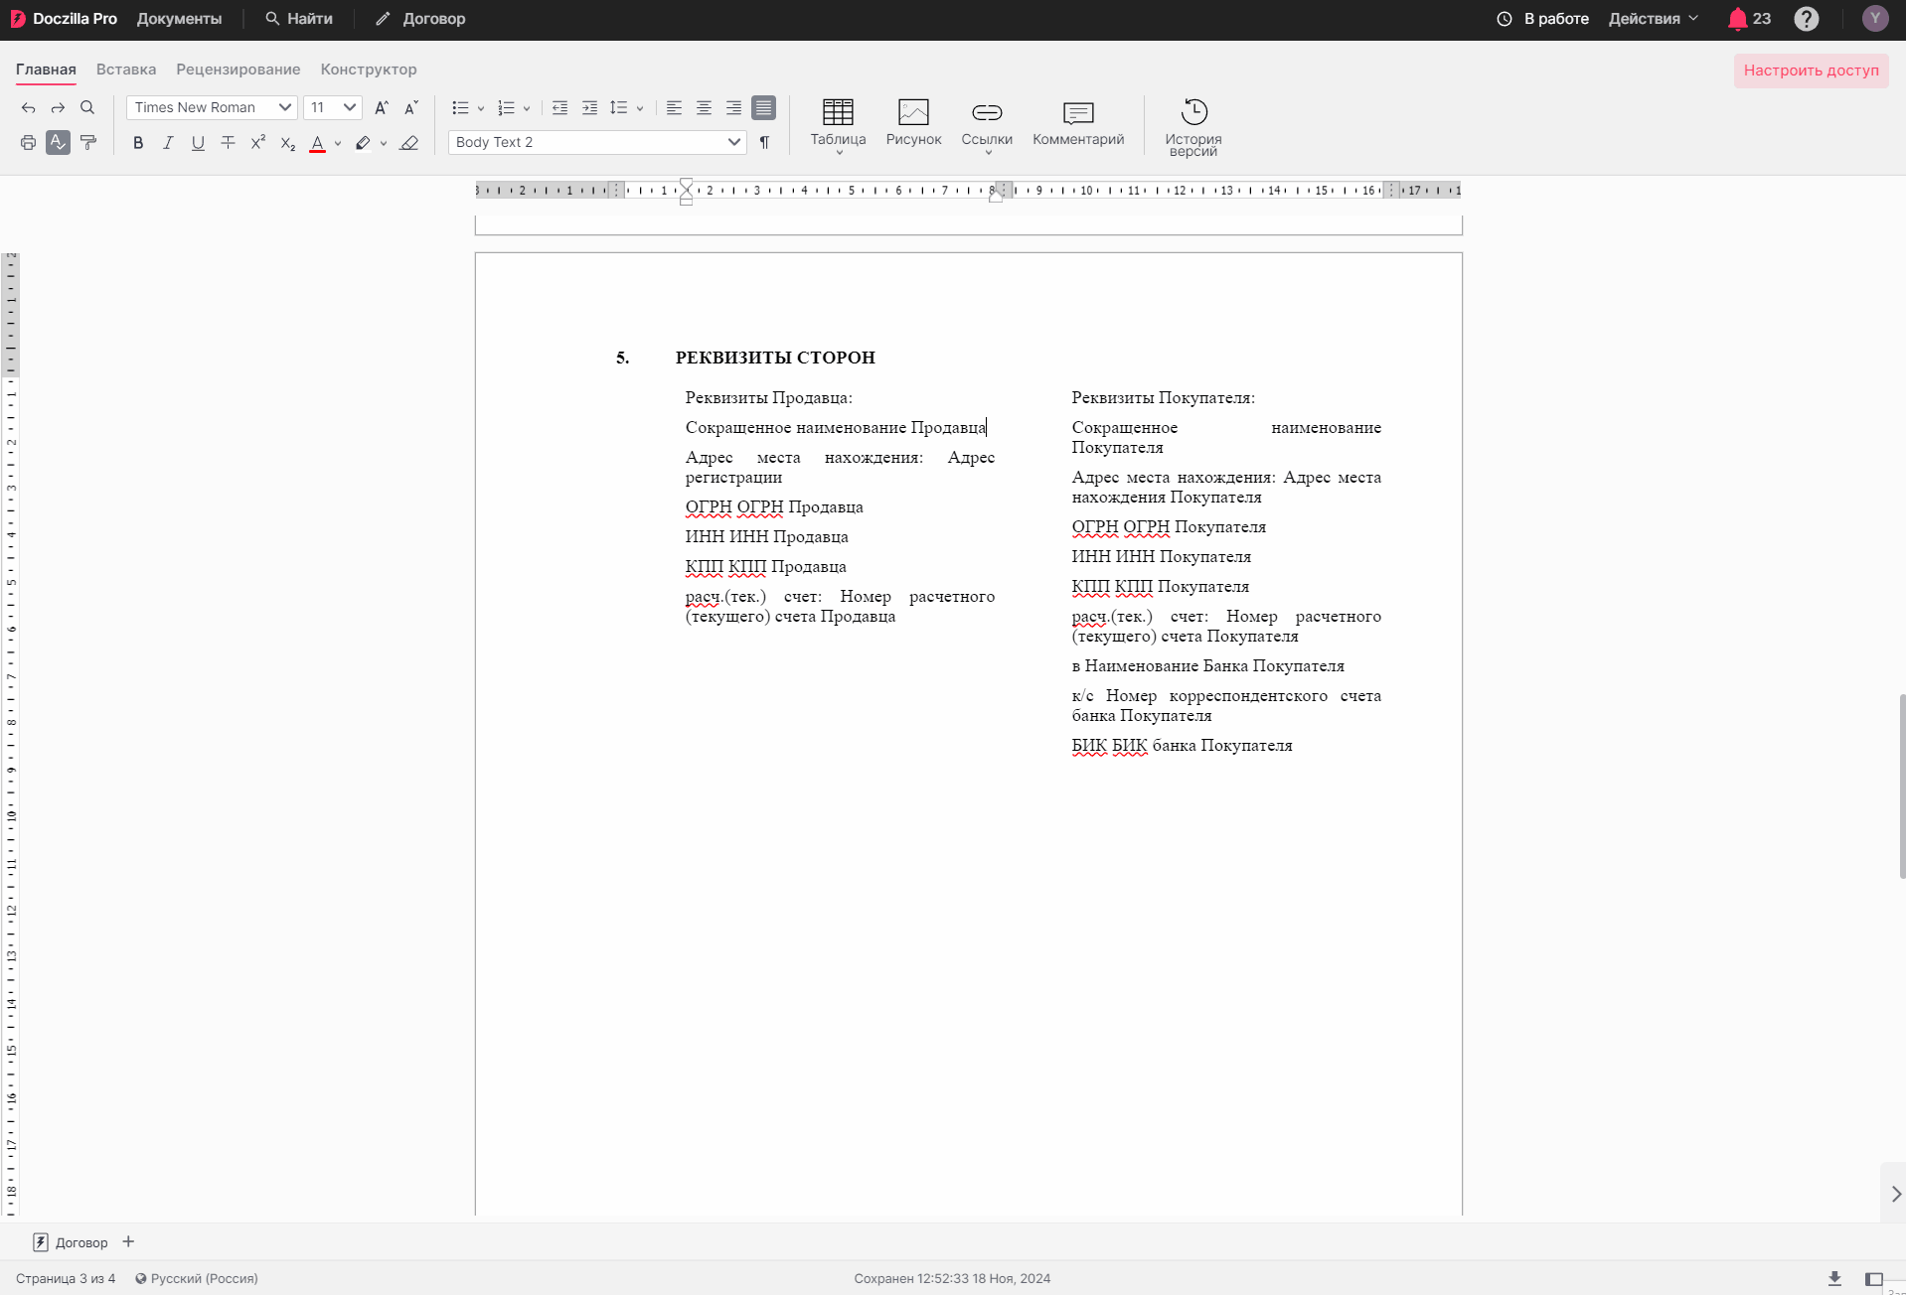Toggle strikethrough formatting

point(228,143)
